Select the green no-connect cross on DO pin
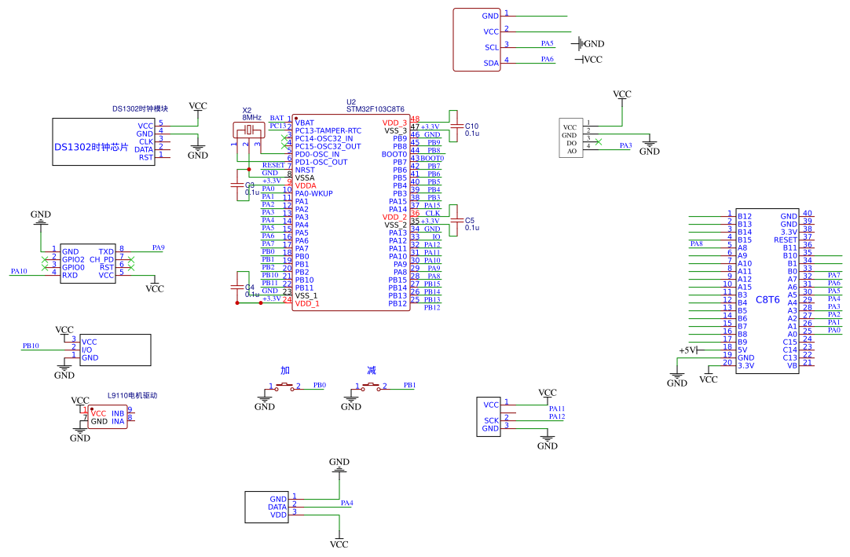The height and width of the screenshot is (557, 850). [599, 141]
